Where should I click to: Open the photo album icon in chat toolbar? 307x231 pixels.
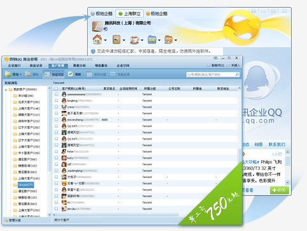pyautogui.click(x=117, y=40)
